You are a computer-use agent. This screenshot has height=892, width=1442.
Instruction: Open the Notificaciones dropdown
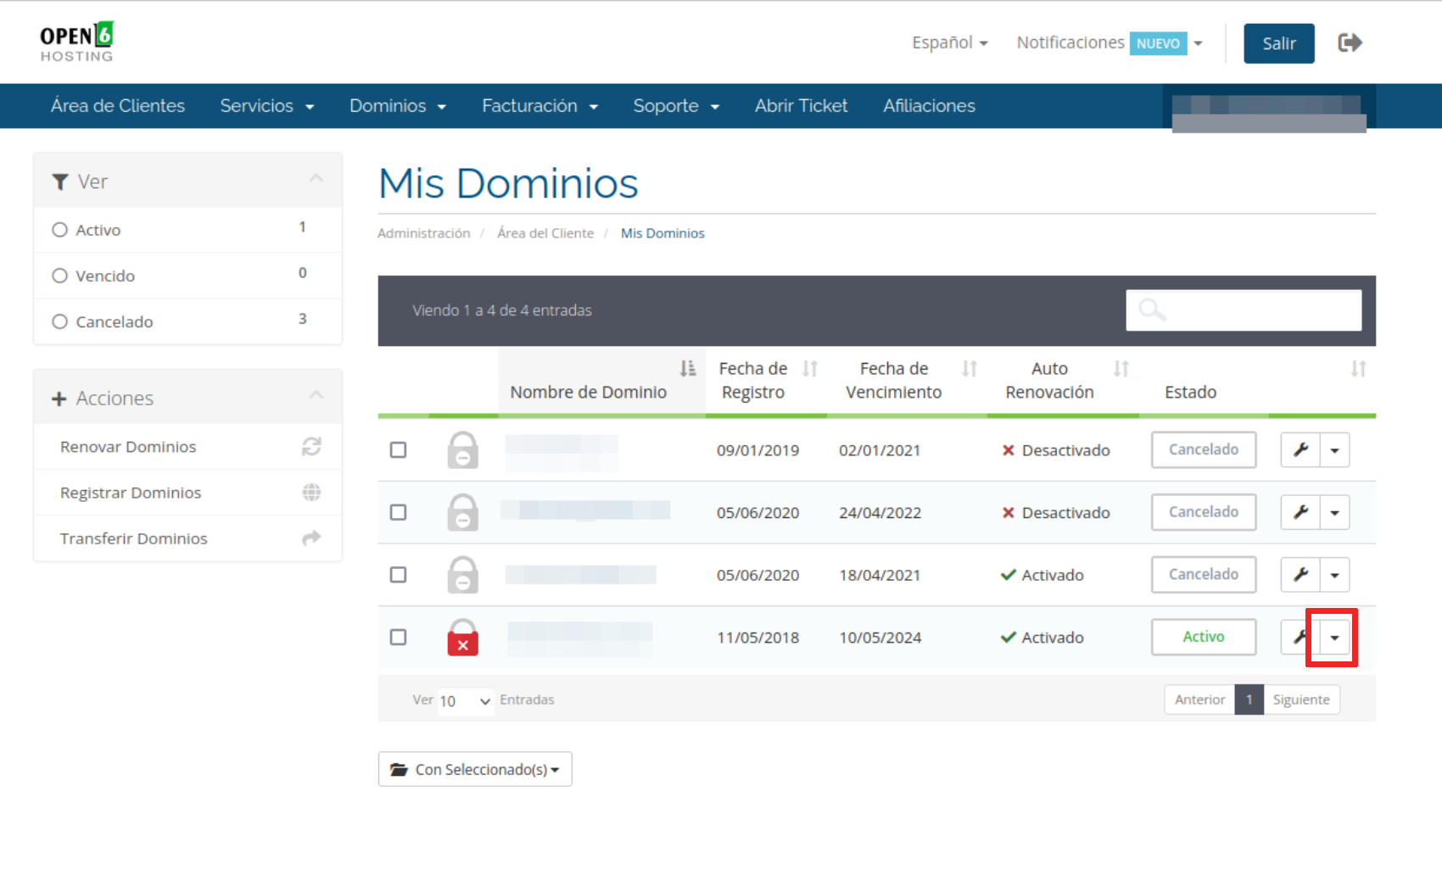pos(1109,42)
